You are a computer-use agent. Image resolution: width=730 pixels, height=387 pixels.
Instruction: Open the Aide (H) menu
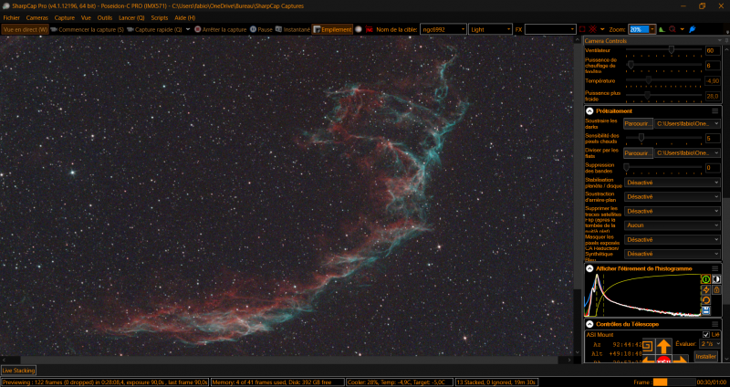tap(185, 17)
